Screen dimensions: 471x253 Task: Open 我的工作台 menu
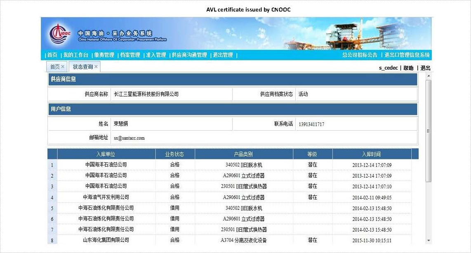(76, 55)
